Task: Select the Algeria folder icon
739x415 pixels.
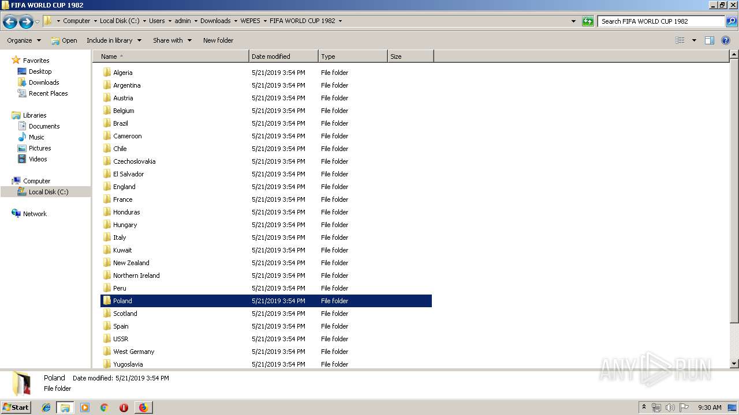Action: coord(107,73)
